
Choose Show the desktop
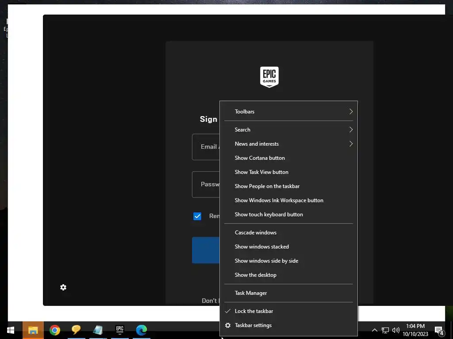pos(288,275)
